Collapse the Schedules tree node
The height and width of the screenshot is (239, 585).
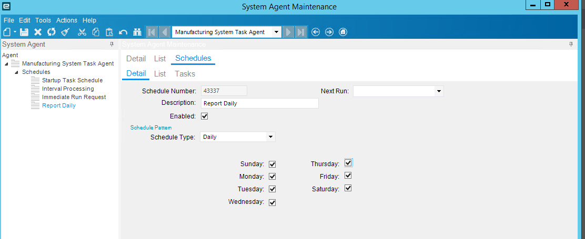pos(16,72)
